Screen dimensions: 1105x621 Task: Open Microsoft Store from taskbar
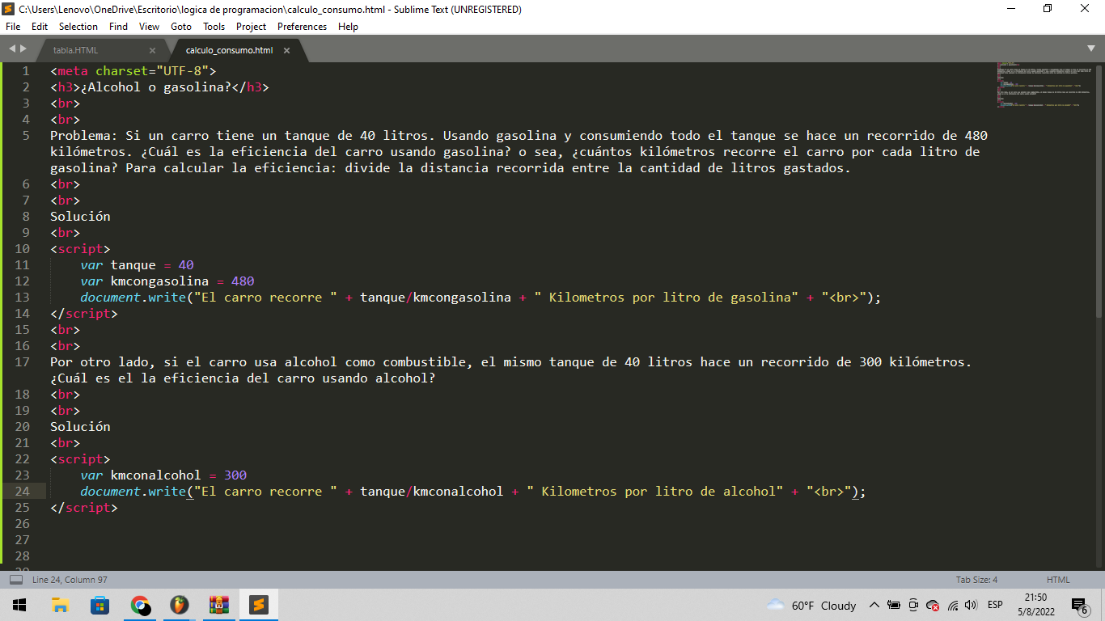click(99, 605)
